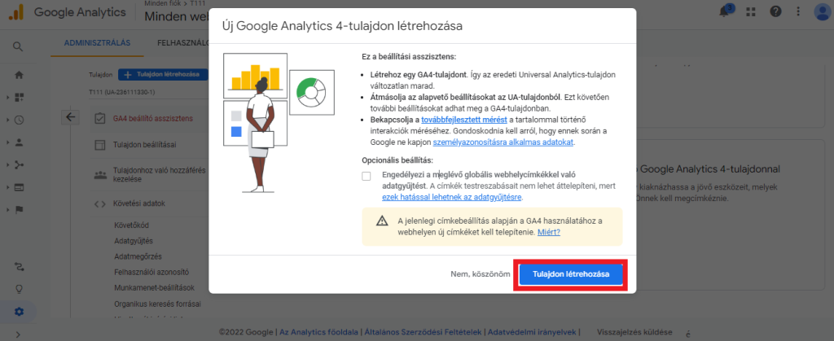The image size is (834, 341).
Task: Go to Home via the house icon
Action: tap(20, 75)
